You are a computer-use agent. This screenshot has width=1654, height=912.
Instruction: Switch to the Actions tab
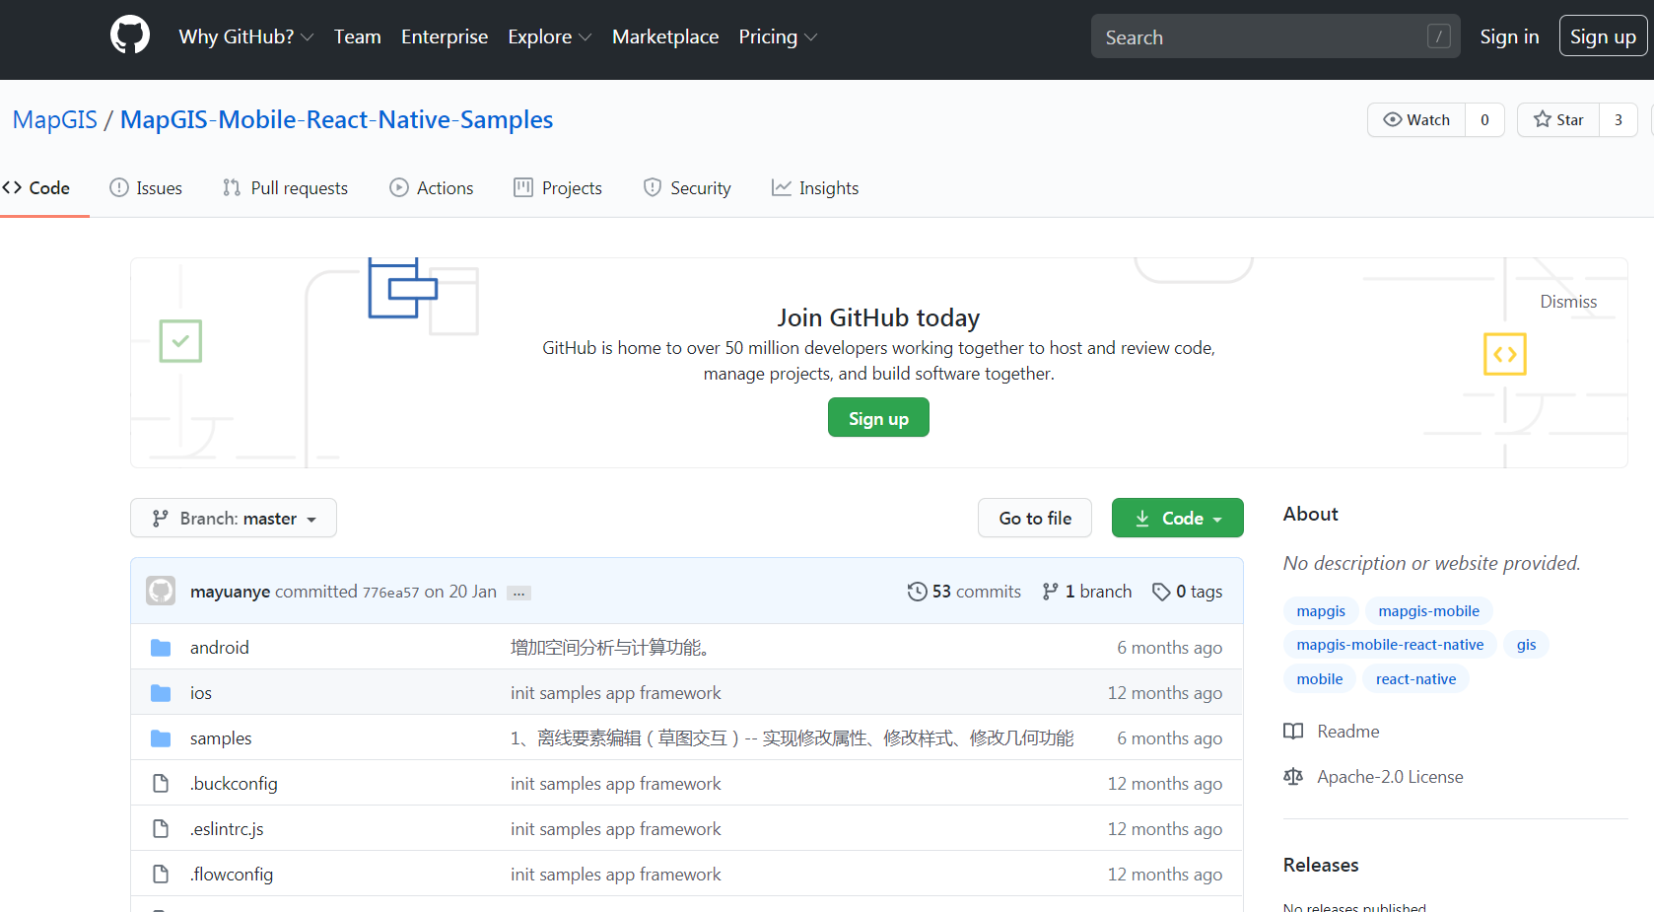(432, 187)
